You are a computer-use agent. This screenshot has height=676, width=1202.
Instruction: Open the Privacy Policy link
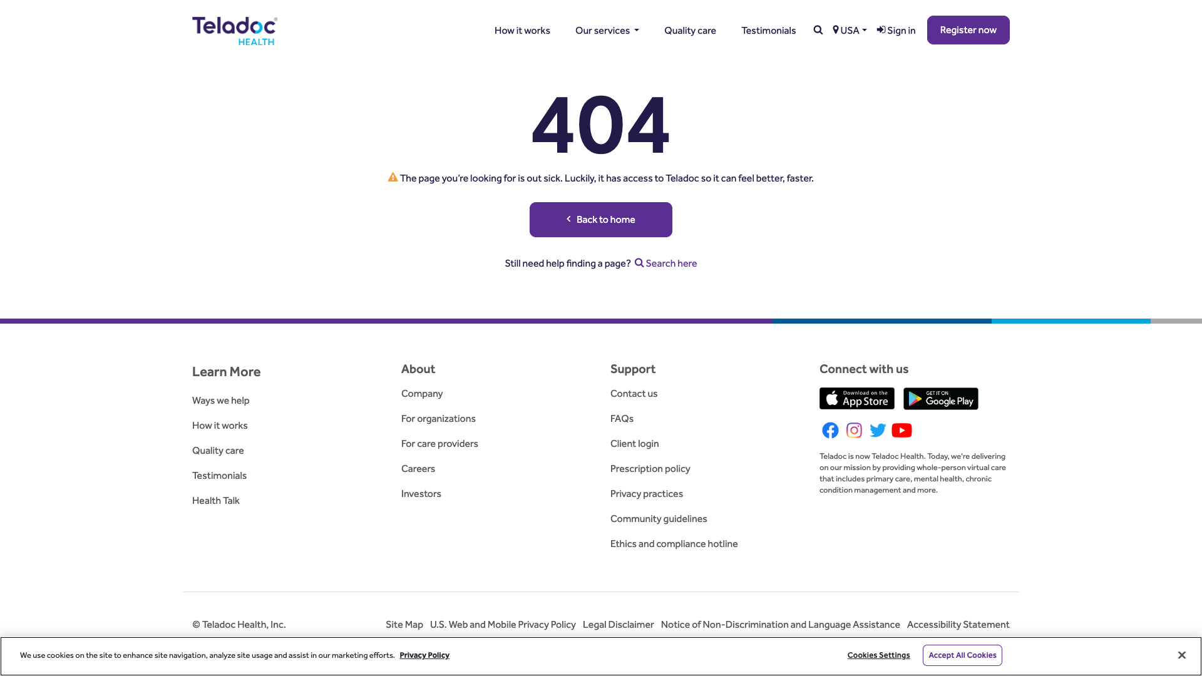[424, 655]
